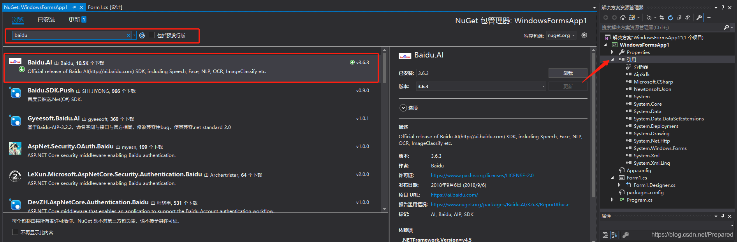The height and width of the screenshot is (242, 737).
Task: Collapse the References (引用) node
Action: tap(612, 59)
